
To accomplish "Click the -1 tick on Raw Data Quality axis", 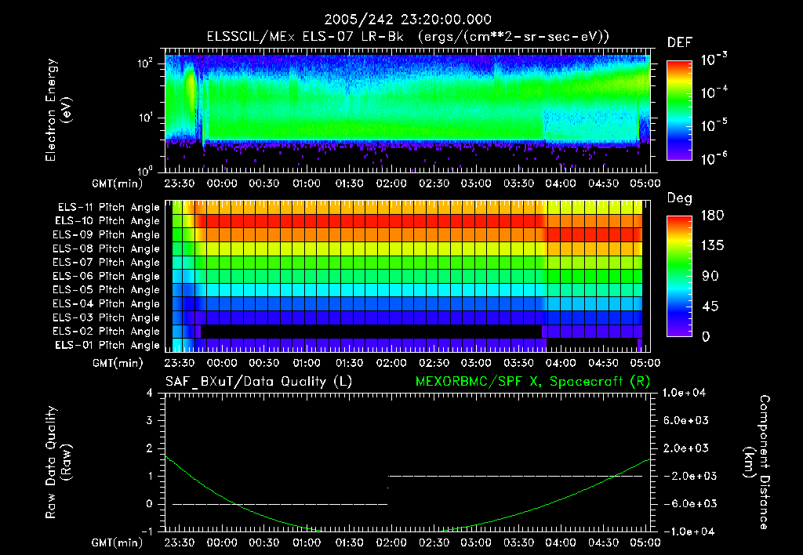I will click(x=147, y=531).
